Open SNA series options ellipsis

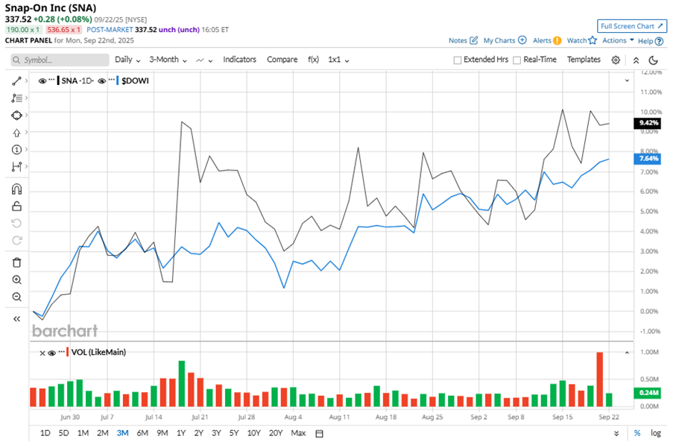click(52, 80)
